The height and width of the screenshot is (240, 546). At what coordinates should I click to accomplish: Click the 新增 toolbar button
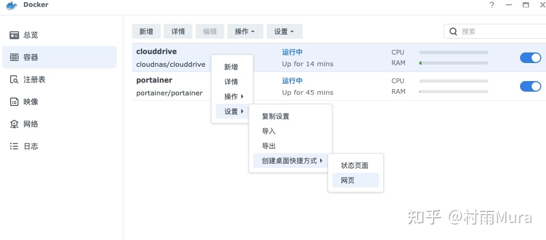pos(146,31)
